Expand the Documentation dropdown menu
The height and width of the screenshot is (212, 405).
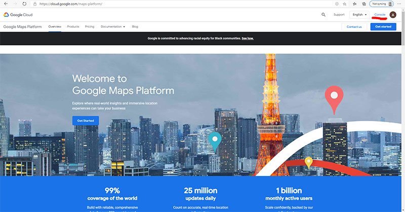[x=113, y=27]
